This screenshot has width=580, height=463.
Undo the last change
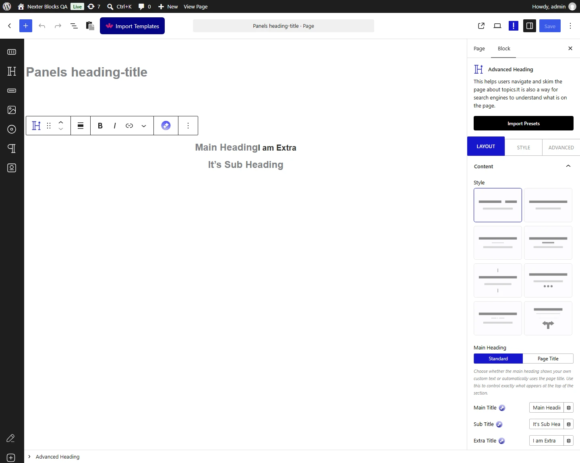(42, 26)
